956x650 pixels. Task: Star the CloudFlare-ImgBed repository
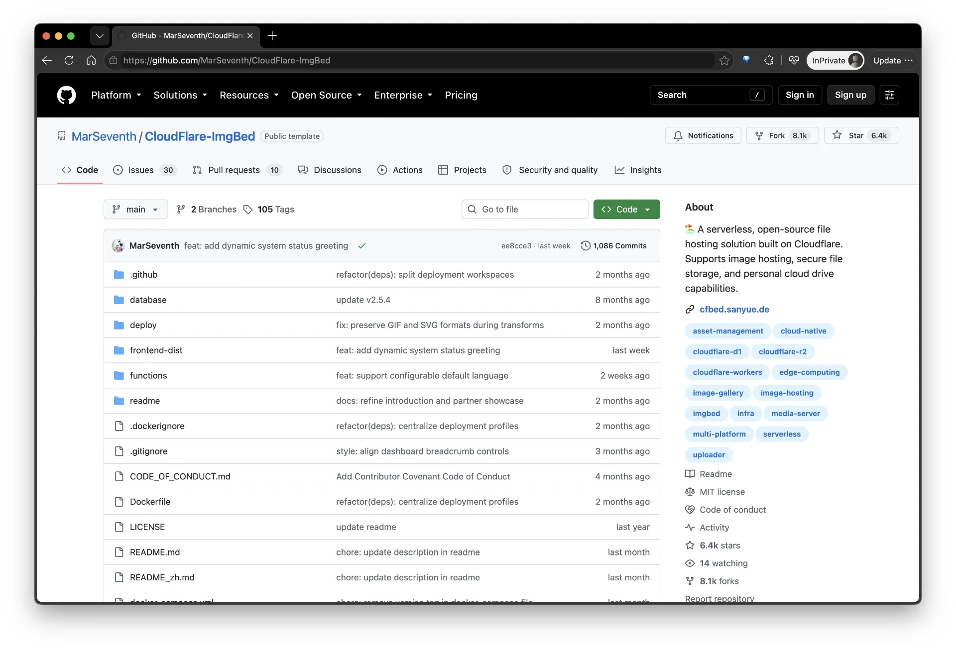(861, 135)
